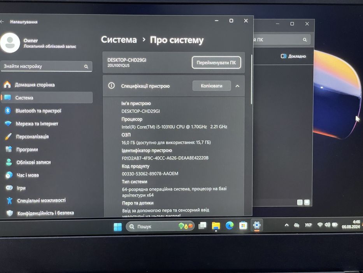This screenshot has height=273, width=363.
Task: Click the search box in File Explorer window
Action: pyautogui.click(x=282, y=40)
